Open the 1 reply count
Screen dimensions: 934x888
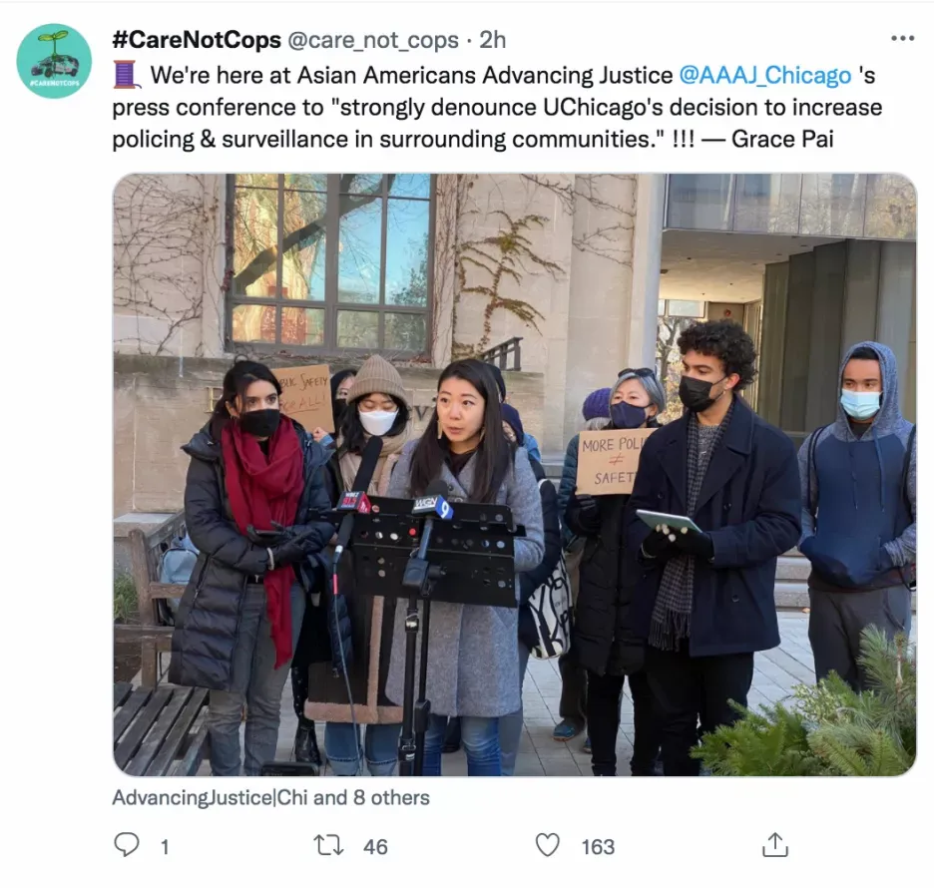165,846
